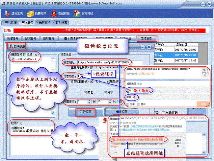Toggle 分享 checkbox in weibo poll preview
The width and height of the screenshot is (214, 161).
click(128, 104)
